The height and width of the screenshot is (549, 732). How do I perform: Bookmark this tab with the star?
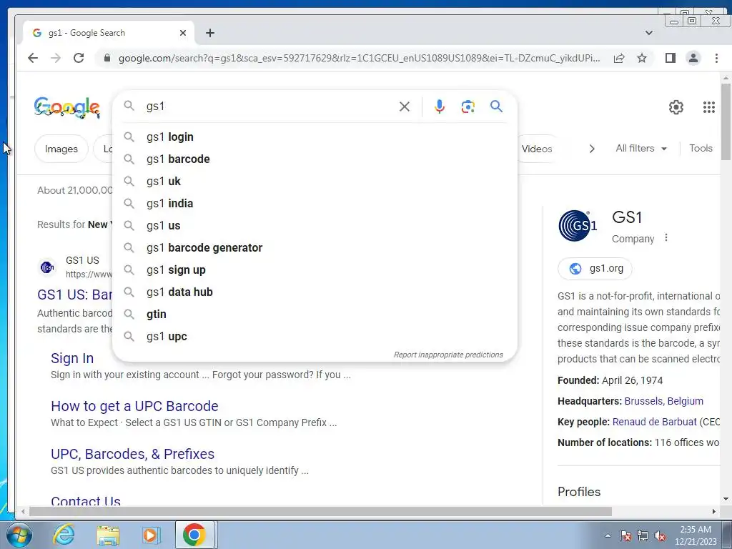(x=642, y=58)
